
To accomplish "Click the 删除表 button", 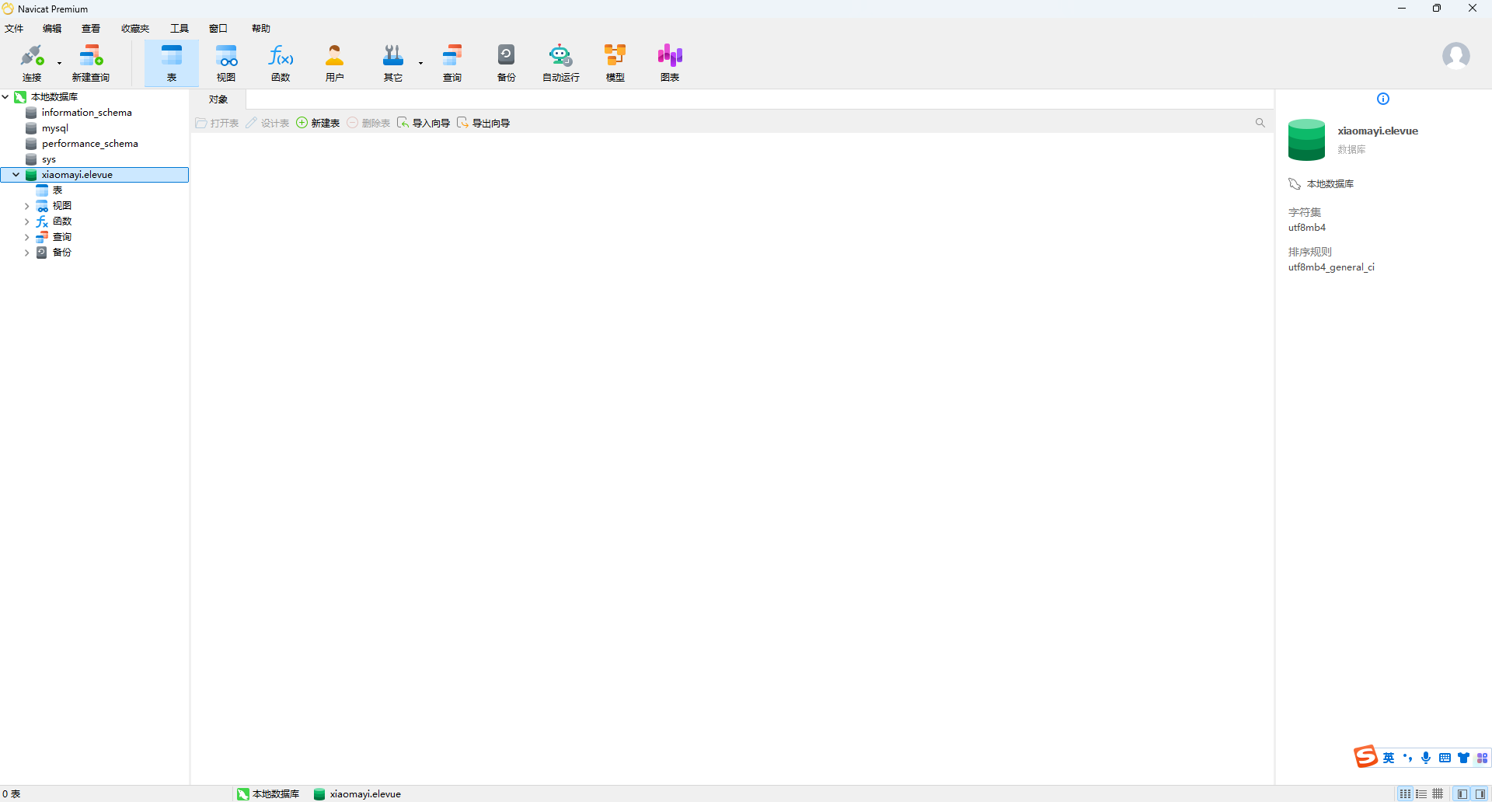I will click(x=368, y=123).
